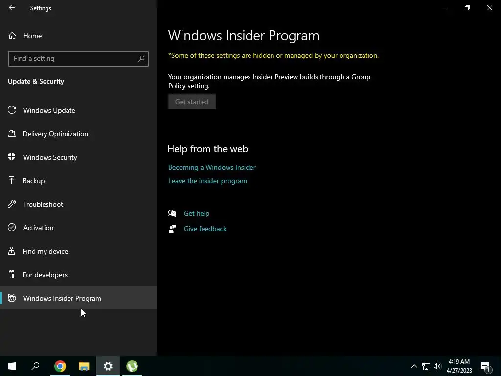The width and height of the screenshot is (501, 376).
Task: Launch Google Chrome from taskbar
Action: coord(60,366)
